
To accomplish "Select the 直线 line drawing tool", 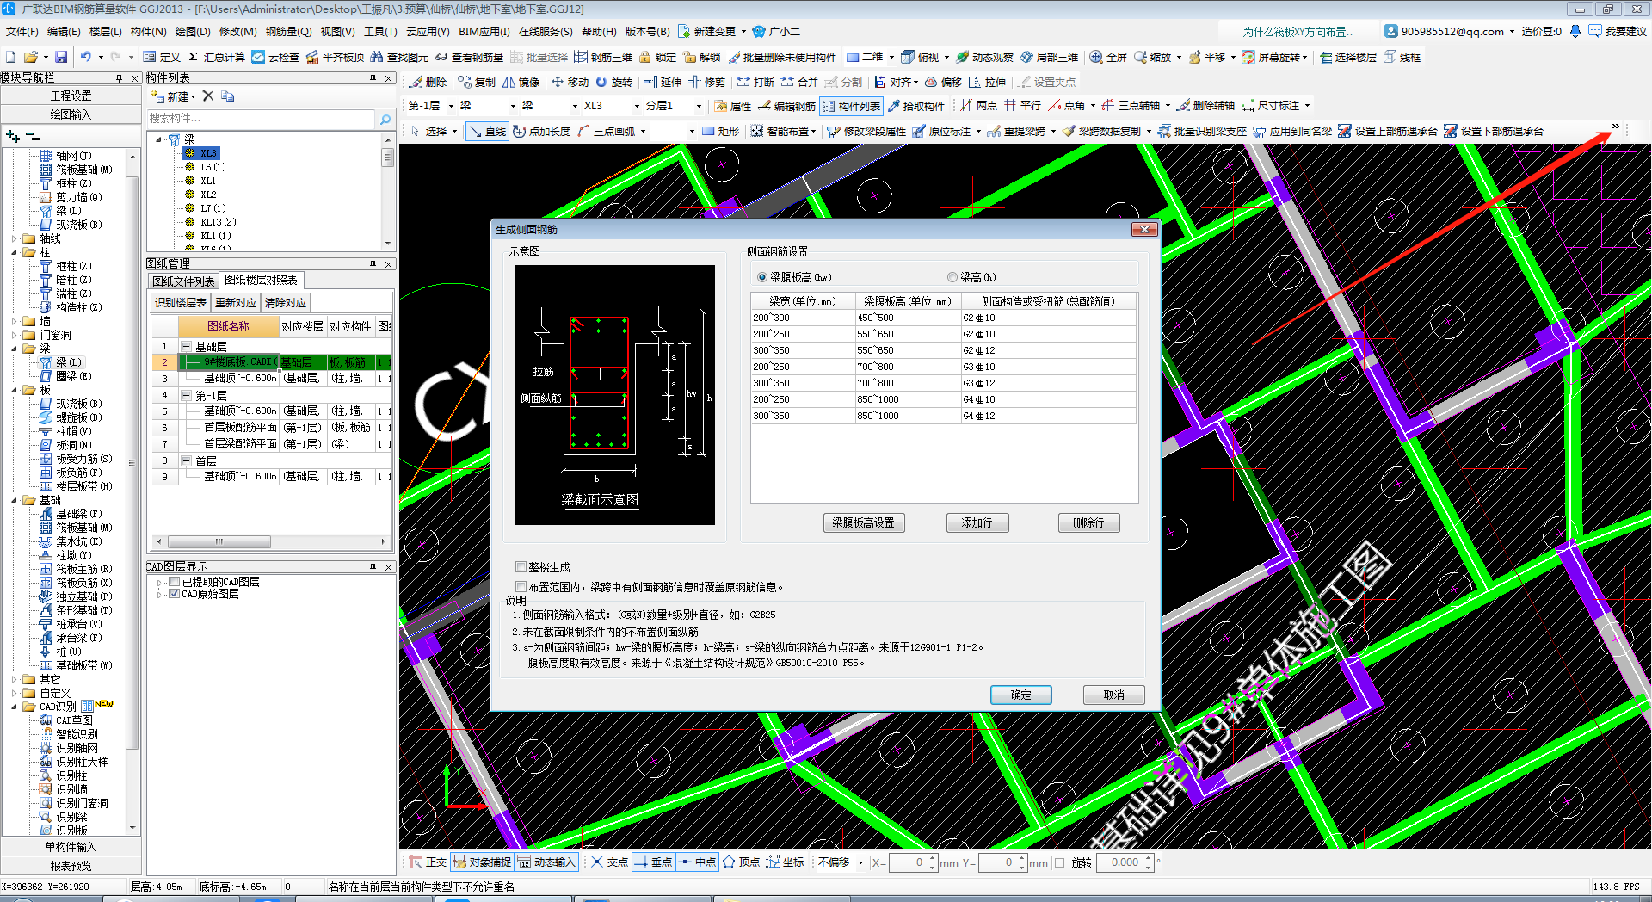I will pos(487,131).
